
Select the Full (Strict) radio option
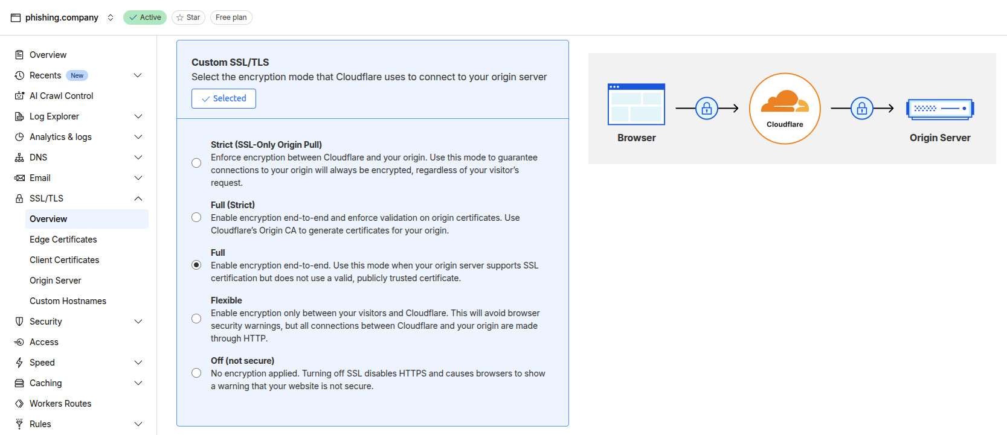coord(196,217)
